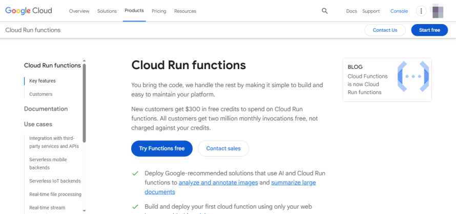Click the BLOG label in the card

(355, 67)
